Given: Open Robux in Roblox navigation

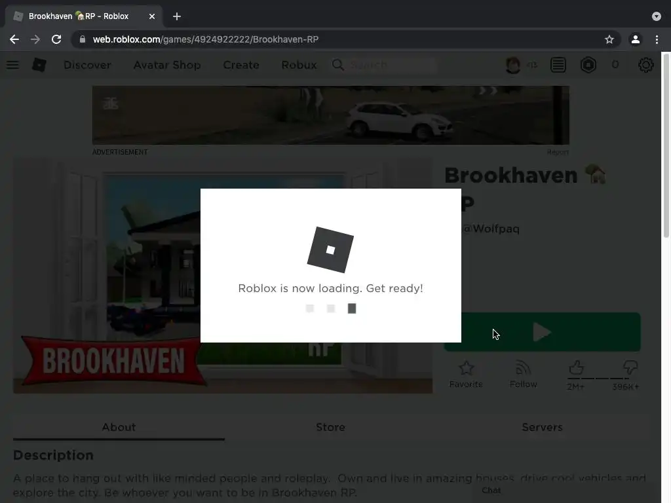Looking at the screenshot, I should (299, 65).
